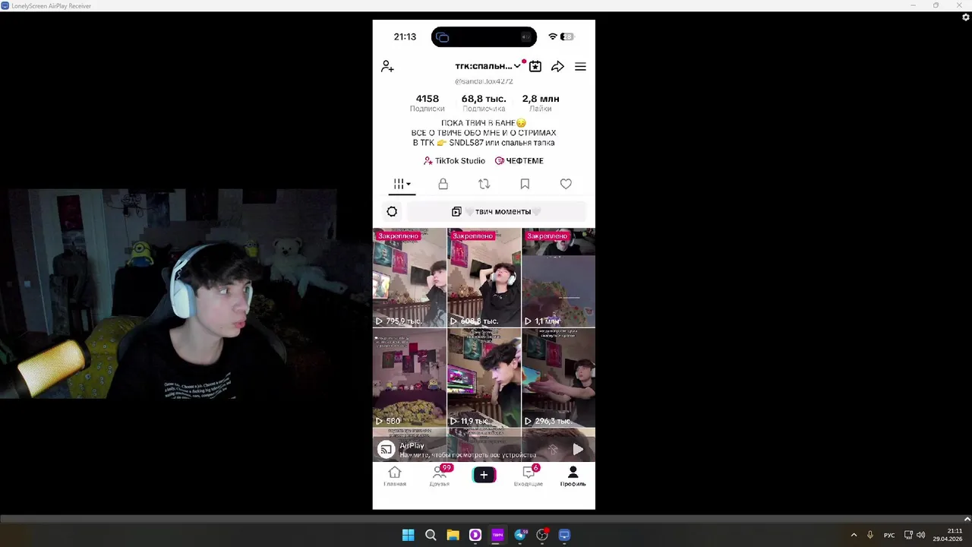Image resolution: width=972 pixels, height=547 pixels.
Task: Tap the AirPlay cast icon in banner
Action: (x=386, y=450)
